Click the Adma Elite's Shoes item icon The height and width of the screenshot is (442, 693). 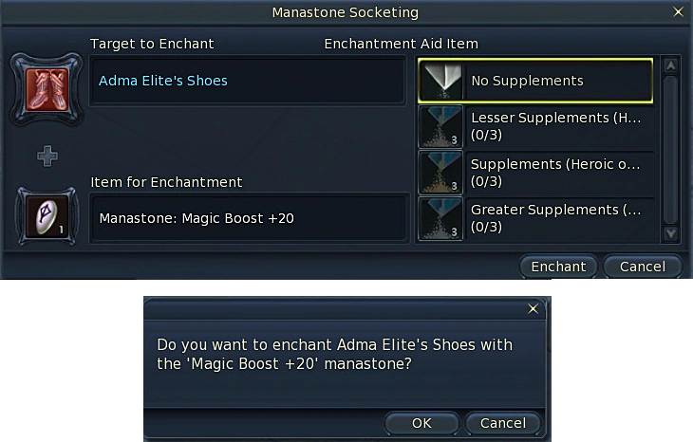[x=41, y=89]
